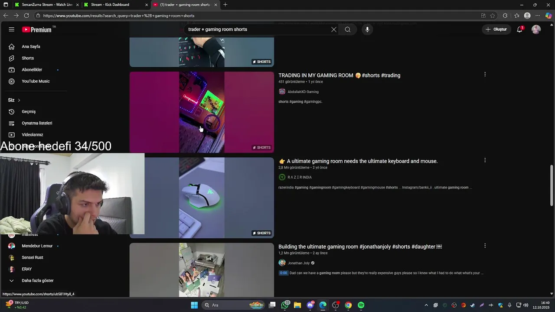The width and height of the screenshot is (555, 312).
Task: Close the SercanZurna Stream tab
Action: [x=78, y=5]
